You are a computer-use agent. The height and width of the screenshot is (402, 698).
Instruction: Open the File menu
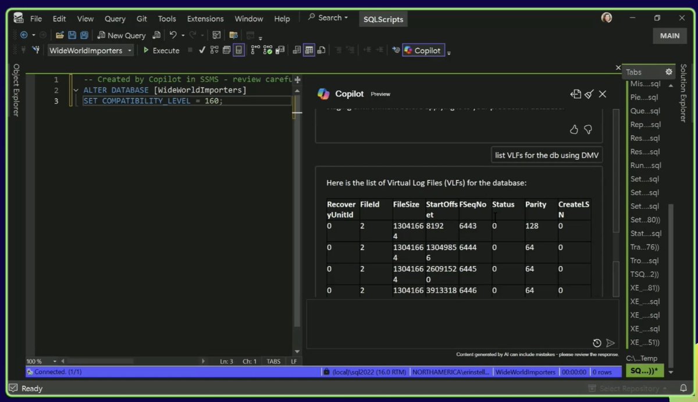click(x=35, y=19)
